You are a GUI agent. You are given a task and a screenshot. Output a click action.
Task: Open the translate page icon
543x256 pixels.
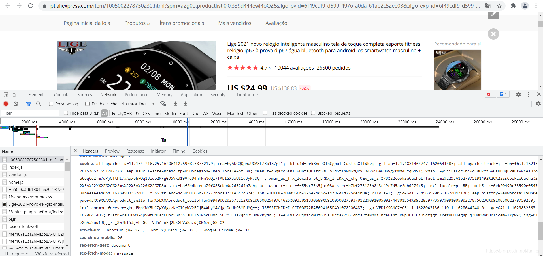(488, 6)
